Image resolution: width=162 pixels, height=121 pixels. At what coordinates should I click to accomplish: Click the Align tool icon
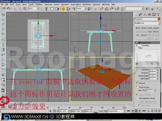pyautogui.click(x=153, y=9)
